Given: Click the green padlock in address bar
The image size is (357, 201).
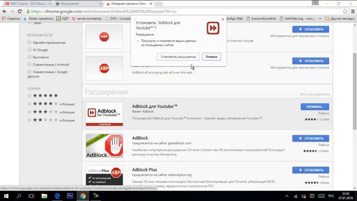Looking at the screenshot, I should click(x=28, y=11).
